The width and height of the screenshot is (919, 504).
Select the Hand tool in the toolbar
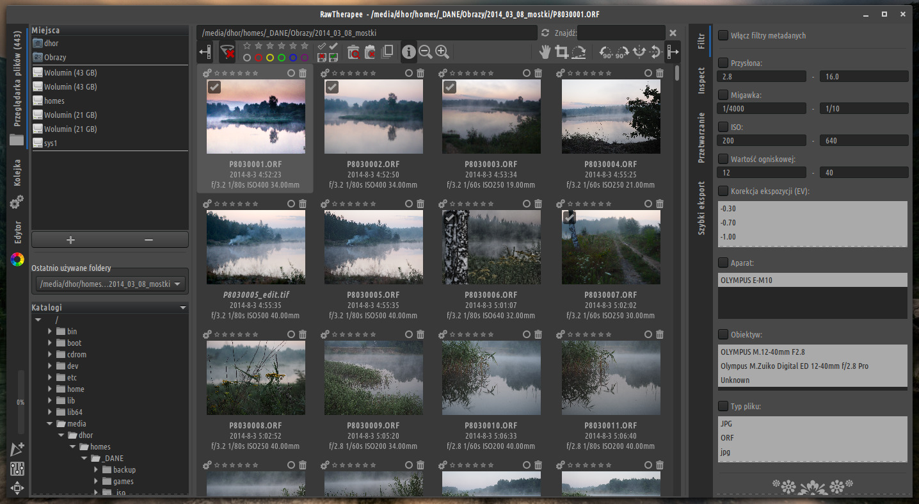545,52
